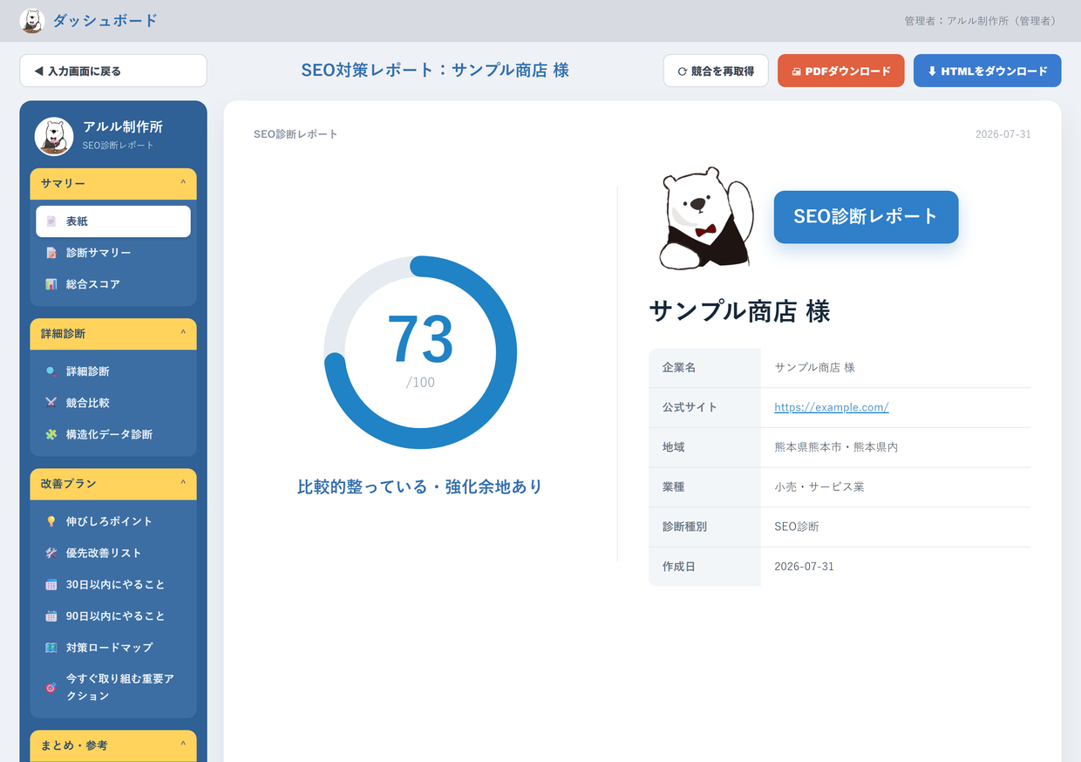Collapse the 改善プラン section
The width and height of the screenshot is (1081, 762).
coord(113,484)
